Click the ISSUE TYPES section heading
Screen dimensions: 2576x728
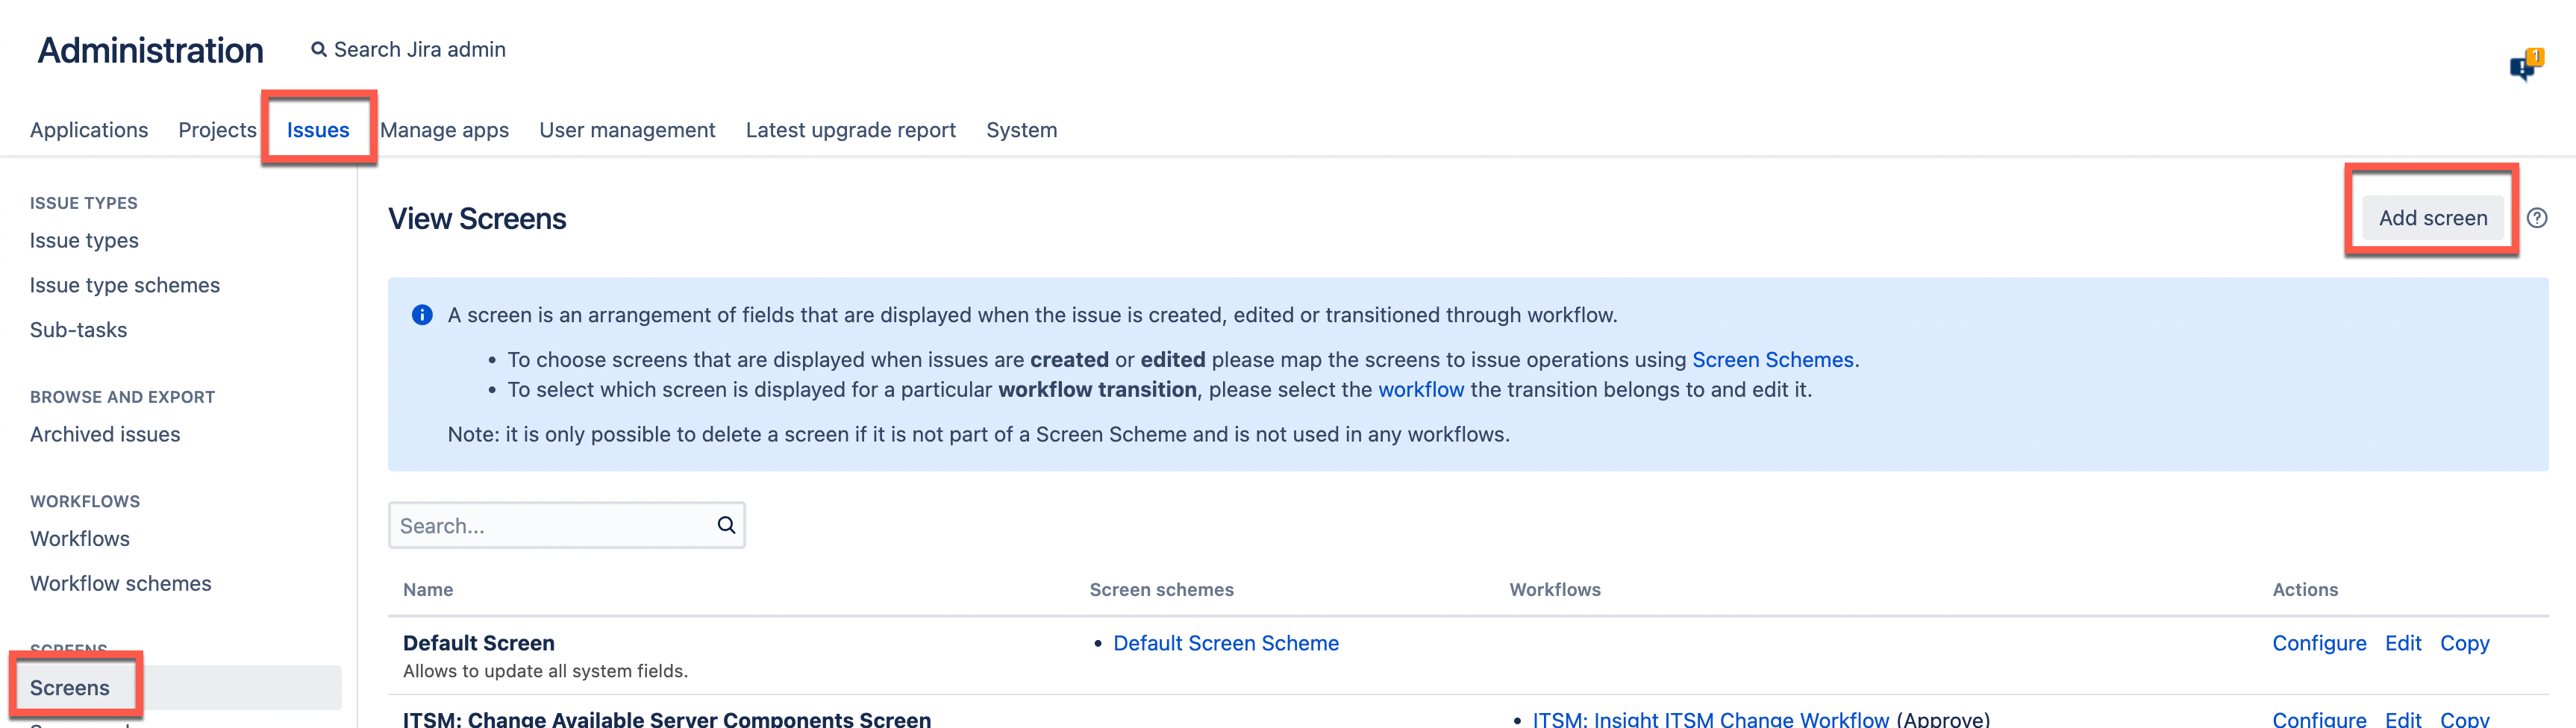coord(84,203)
